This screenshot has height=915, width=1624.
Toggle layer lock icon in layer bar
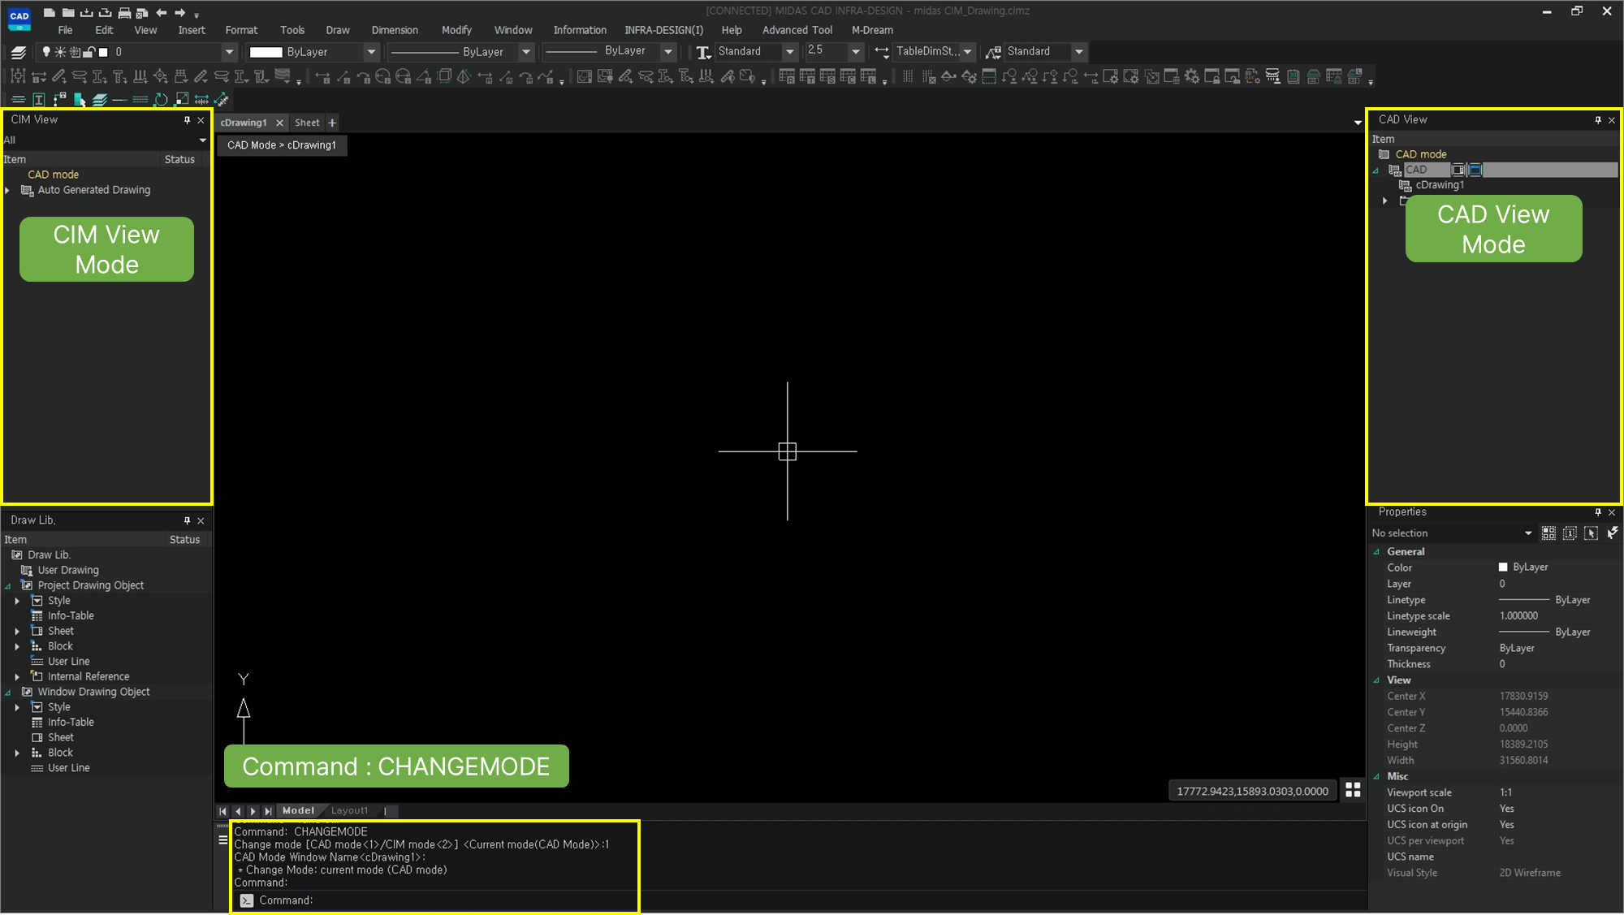click(89, 52)
